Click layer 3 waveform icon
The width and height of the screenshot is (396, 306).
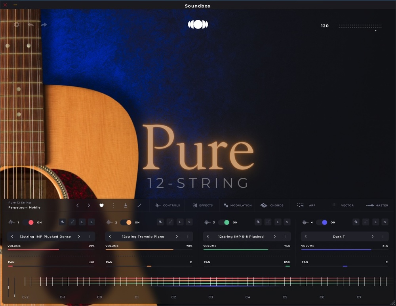[x=208, y=222]
